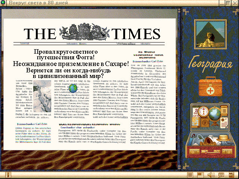This screenshot has height=179, width=239.
Task: Click the app icon in title bar
Action: pos(3,3)
